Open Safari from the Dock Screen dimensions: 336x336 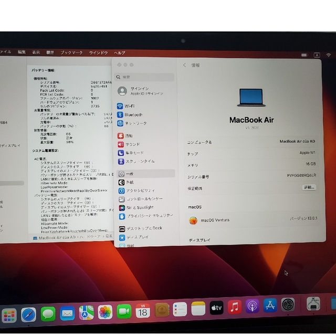(x=28, y=315)
